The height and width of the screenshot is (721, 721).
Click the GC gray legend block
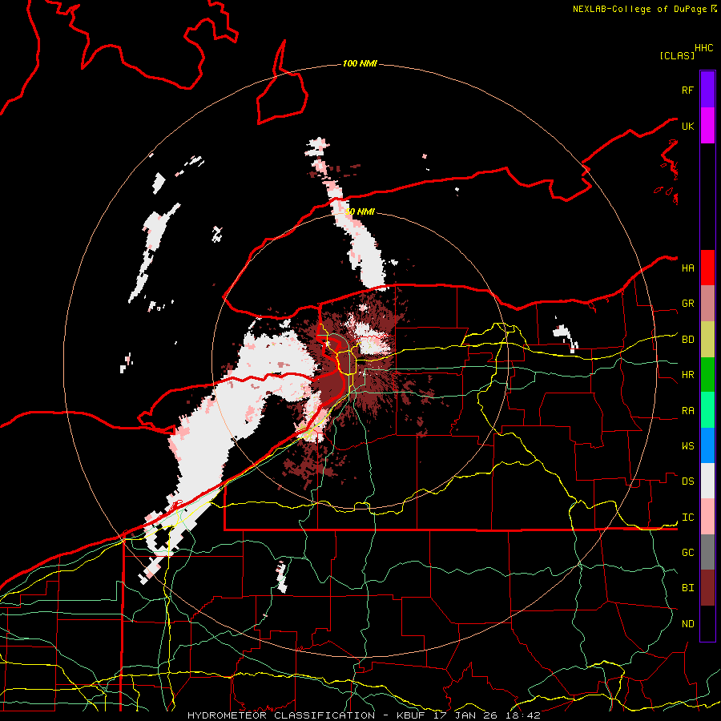(707, 552)
